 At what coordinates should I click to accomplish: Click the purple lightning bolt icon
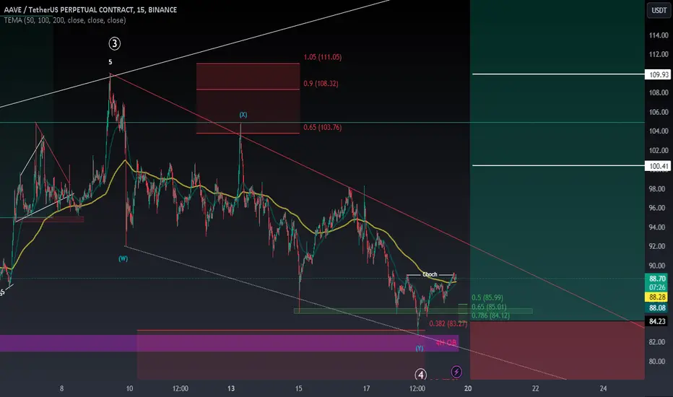pyautogui.click(x=456, y=372)
